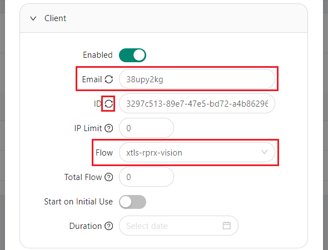Disable the Enabled switch
Viewport: 328px width, 250px height.
click(132, 55)
